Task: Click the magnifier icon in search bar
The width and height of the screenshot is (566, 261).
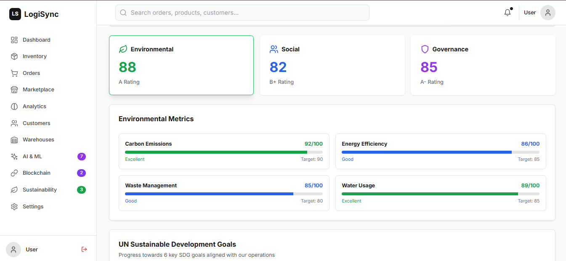Action: 123,13
